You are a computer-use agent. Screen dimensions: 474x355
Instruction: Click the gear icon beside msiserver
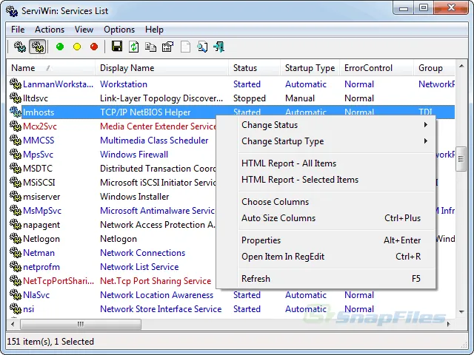15,196
